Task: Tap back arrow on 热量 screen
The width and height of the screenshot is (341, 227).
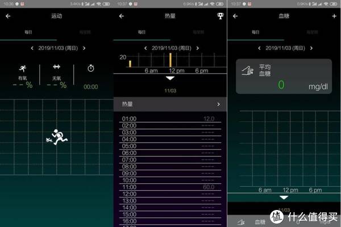Action: click(122, 16)
